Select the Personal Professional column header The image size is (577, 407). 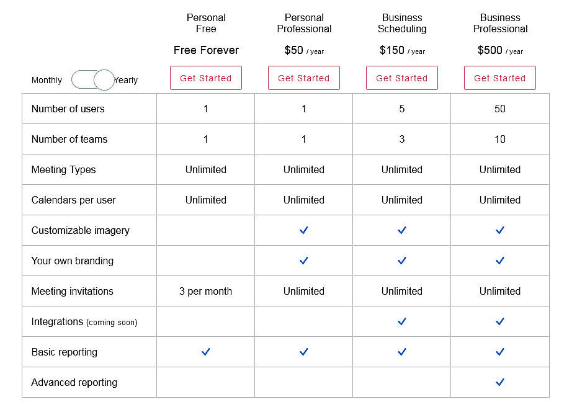click(x=303, y=24)
